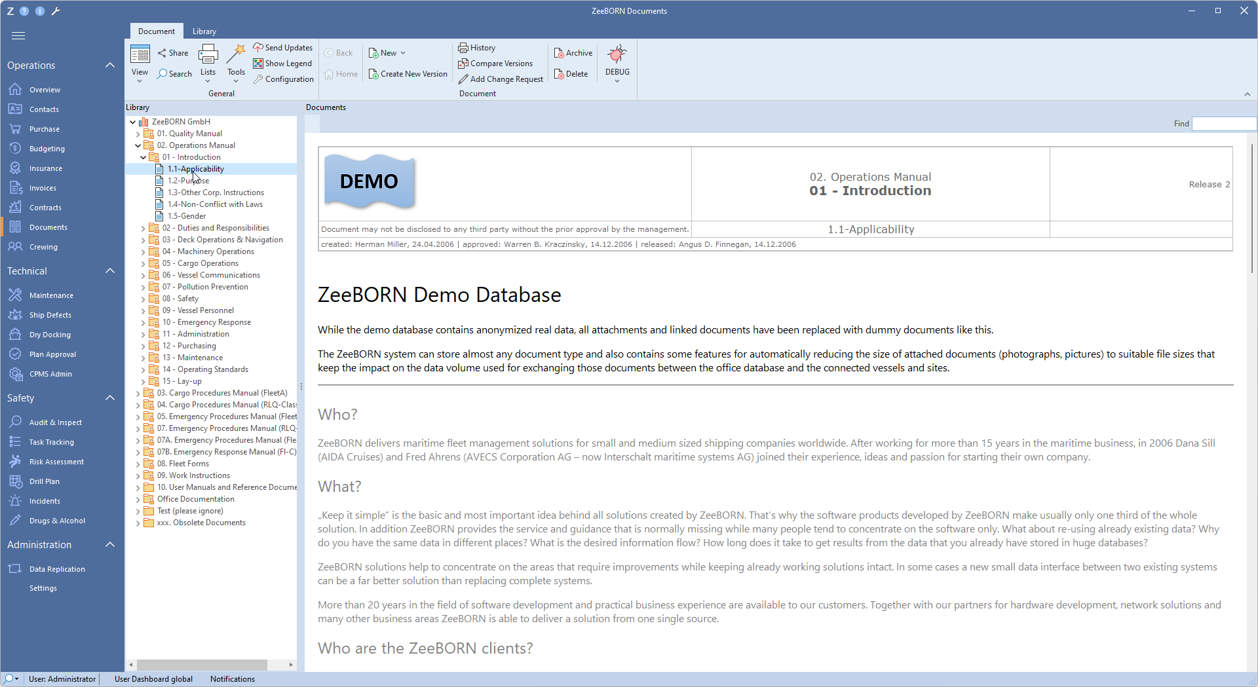The width and height of the screenshot is (1258, 687).
Task: Collapse the Operations sidebar section
Action: click(x=110, y=65)
